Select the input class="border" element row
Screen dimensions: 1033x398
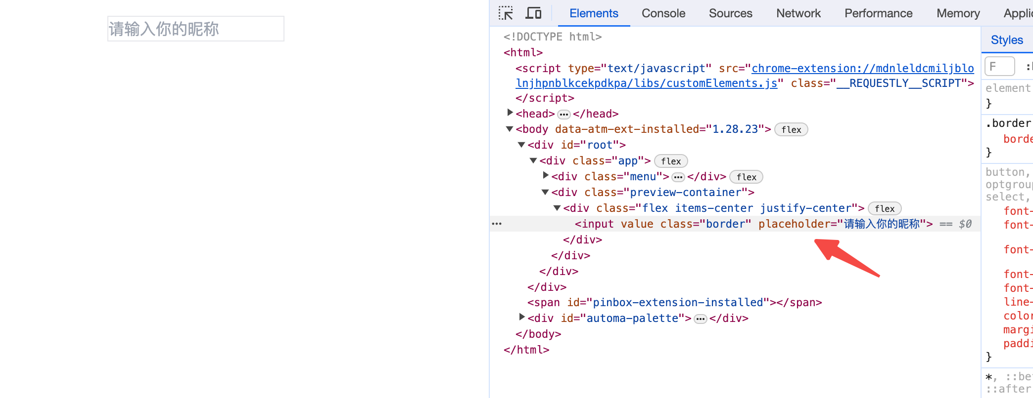(735, 224)
